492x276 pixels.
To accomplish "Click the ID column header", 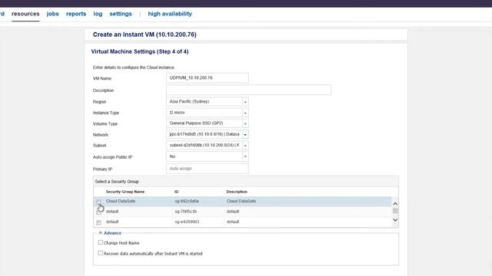I will tap(177, 192).
